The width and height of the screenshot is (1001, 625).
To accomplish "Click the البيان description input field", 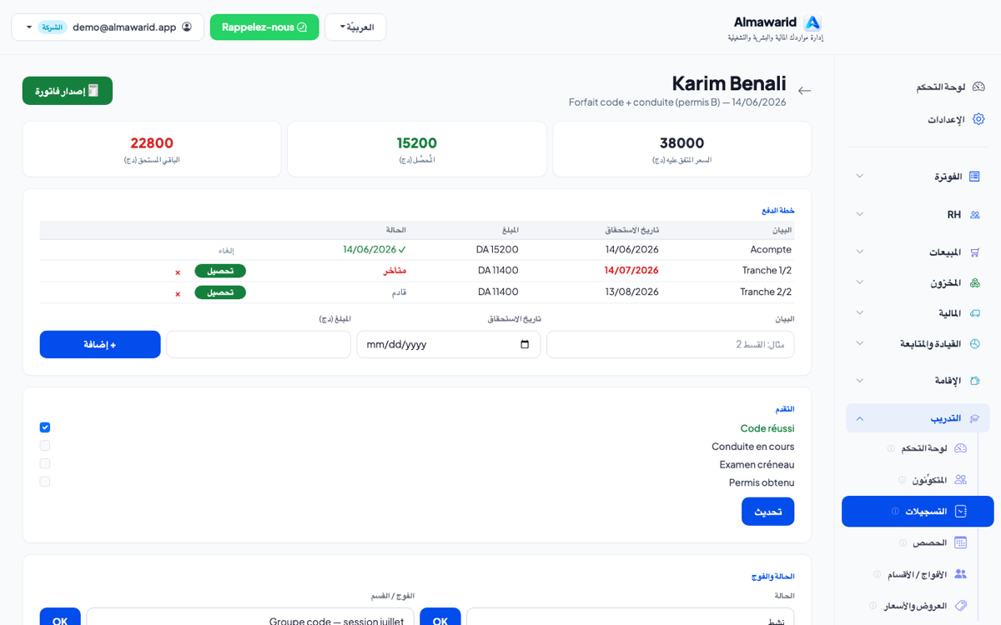I will click(x=671, y=344).
